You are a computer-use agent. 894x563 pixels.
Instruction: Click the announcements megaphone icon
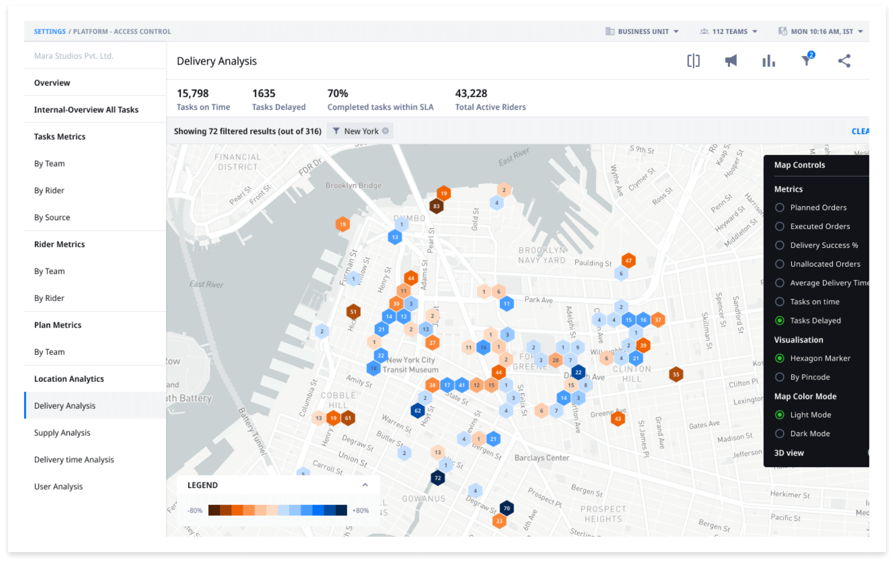[731, 60]
